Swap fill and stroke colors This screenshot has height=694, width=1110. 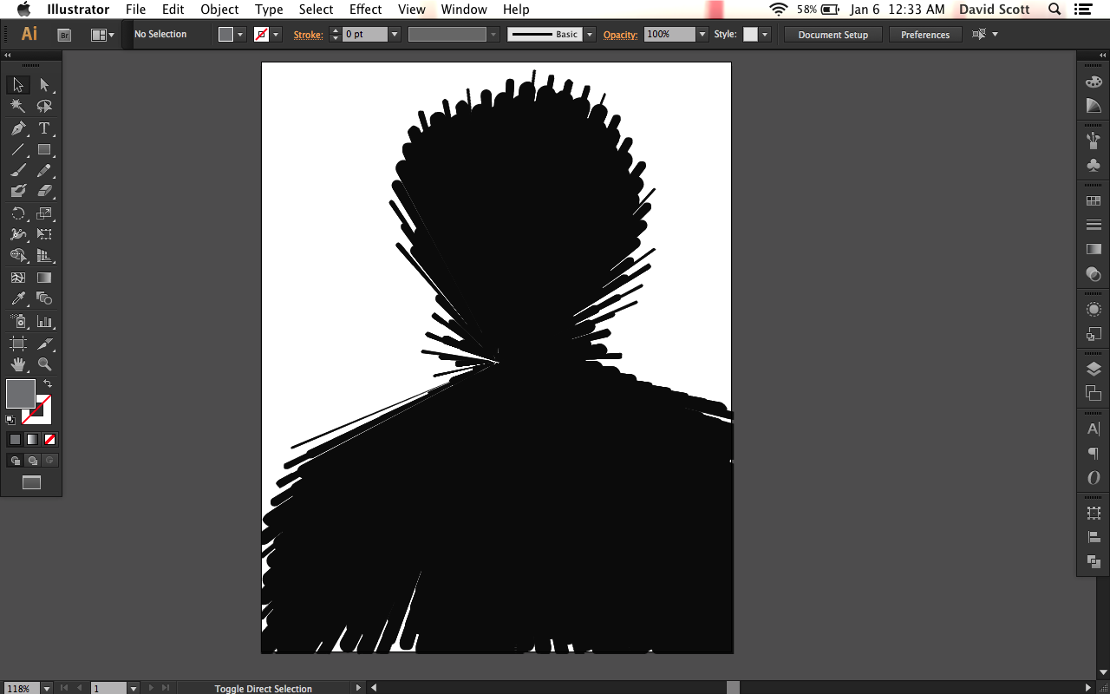(x=49, y=383)
